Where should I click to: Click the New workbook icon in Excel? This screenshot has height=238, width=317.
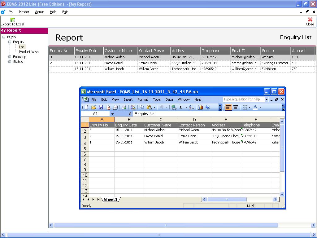[x=87, y=107]
